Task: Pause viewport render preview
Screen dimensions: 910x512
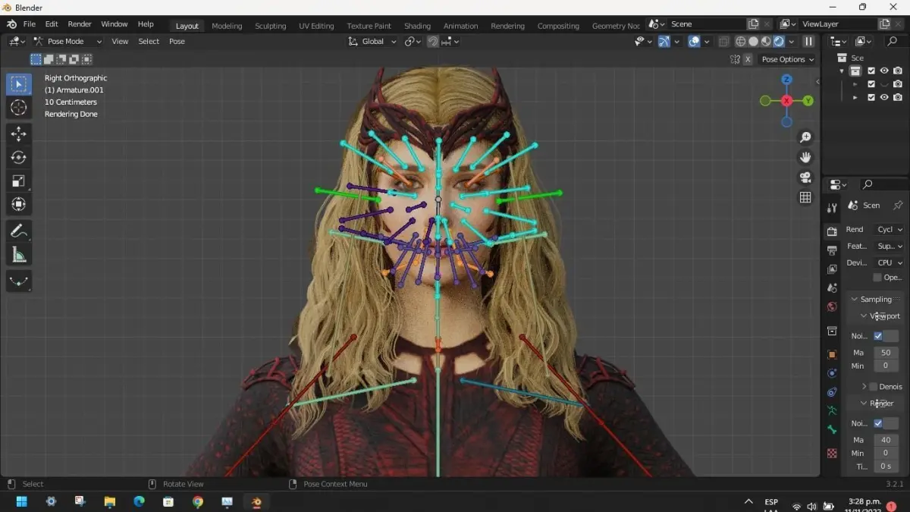Action: [808, 42]
